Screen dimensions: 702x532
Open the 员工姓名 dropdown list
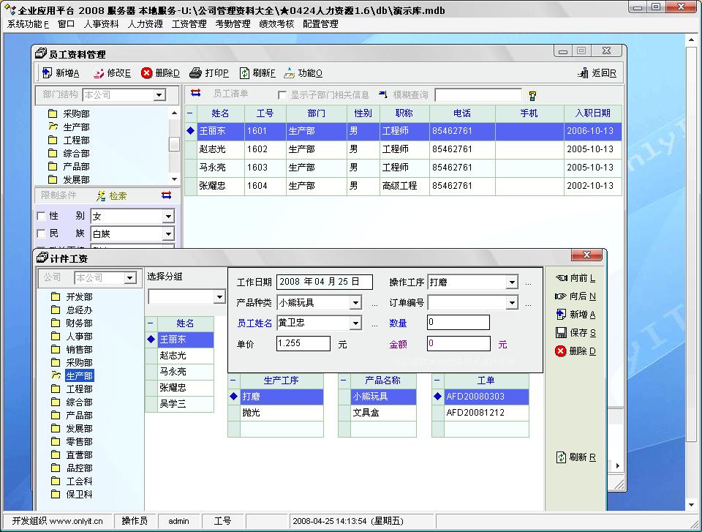pos(355,323)
